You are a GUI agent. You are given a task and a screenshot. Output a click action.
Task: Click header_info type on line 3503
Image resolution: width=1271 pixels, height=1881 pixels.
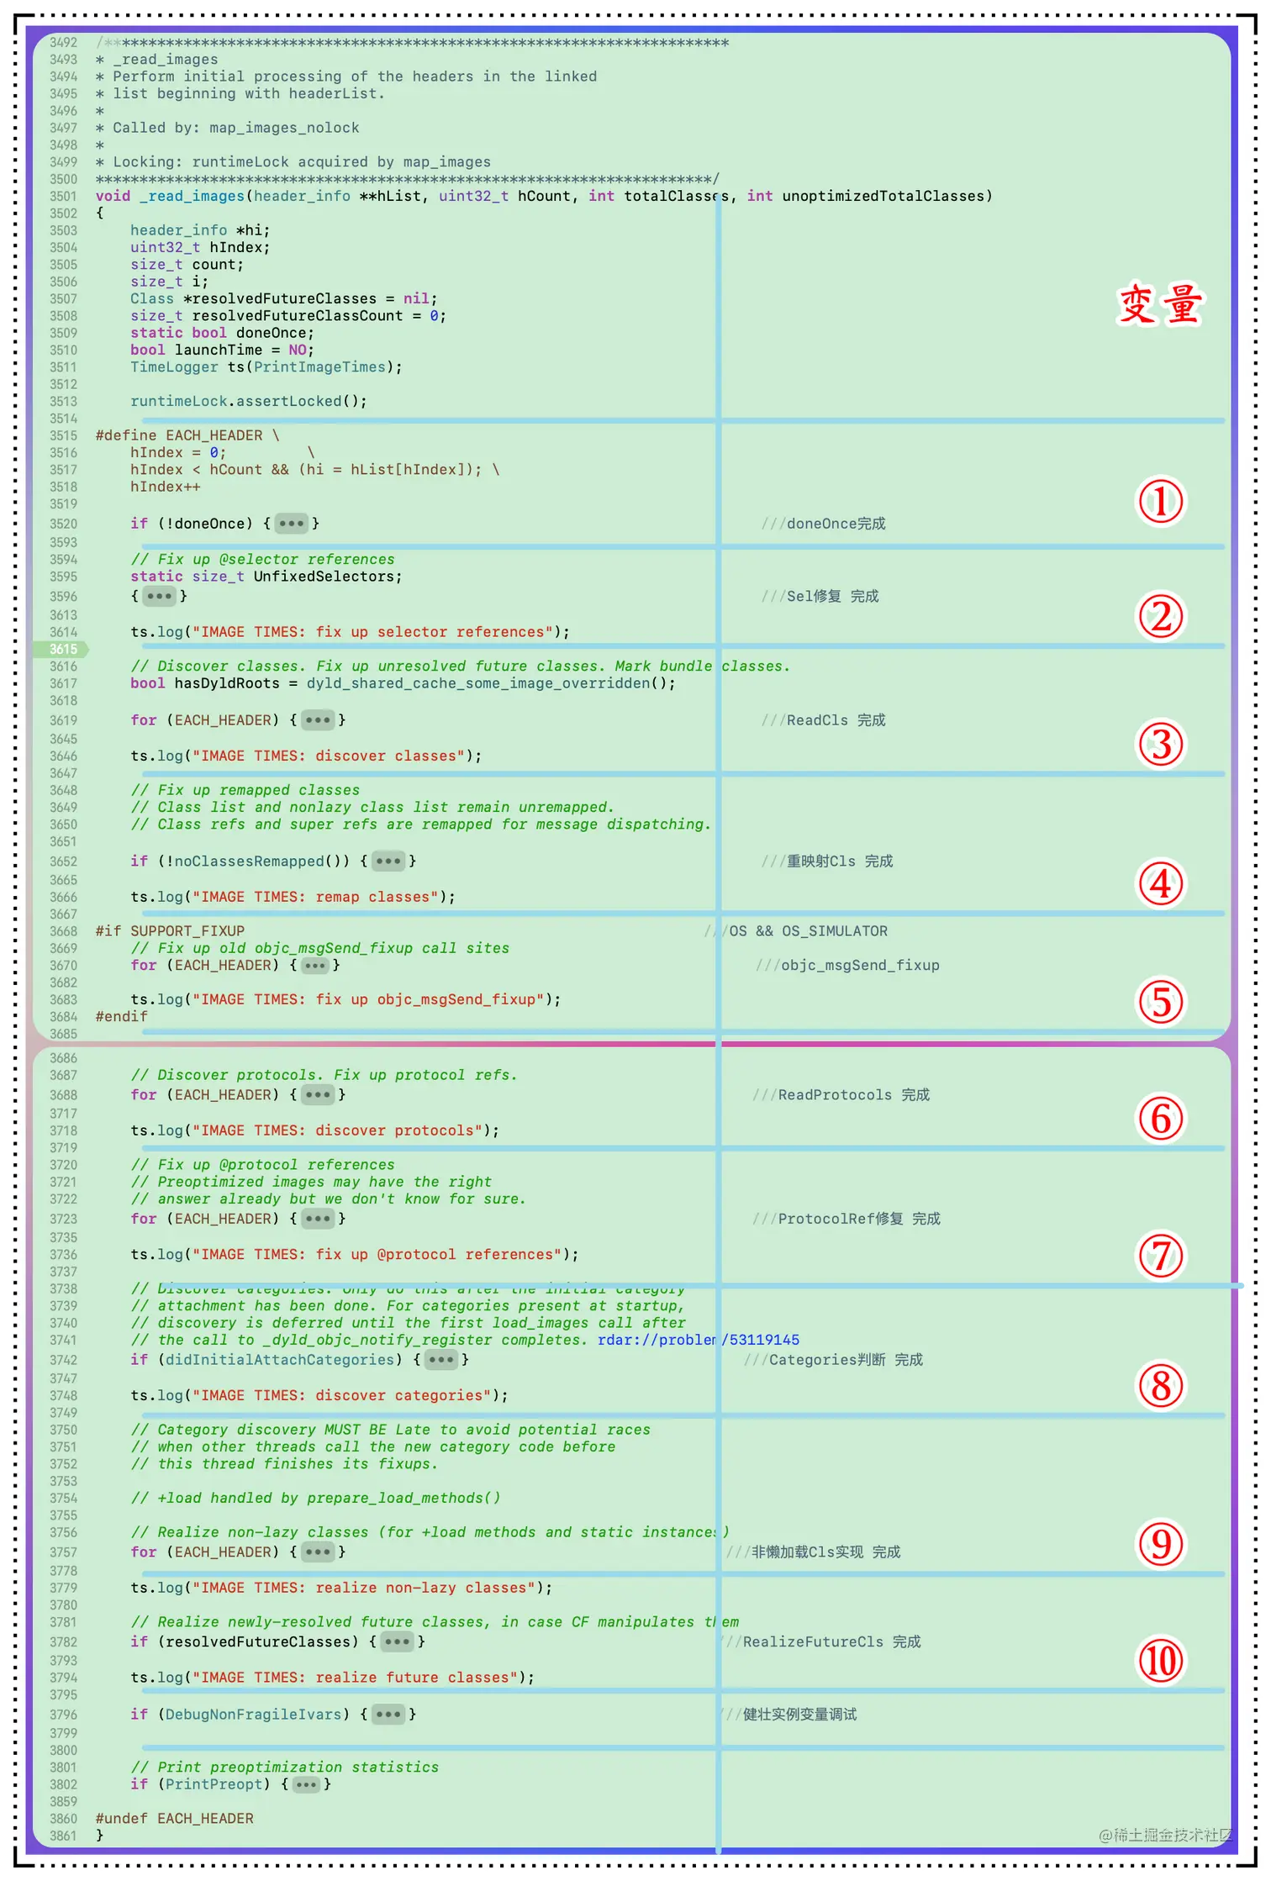[x=178, y=230]
